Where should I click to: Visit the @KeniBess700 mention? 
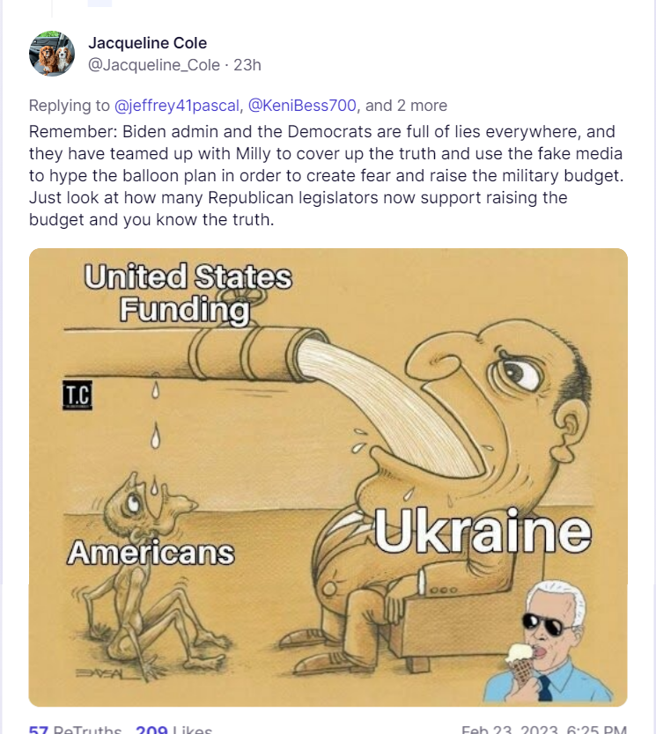302,106
